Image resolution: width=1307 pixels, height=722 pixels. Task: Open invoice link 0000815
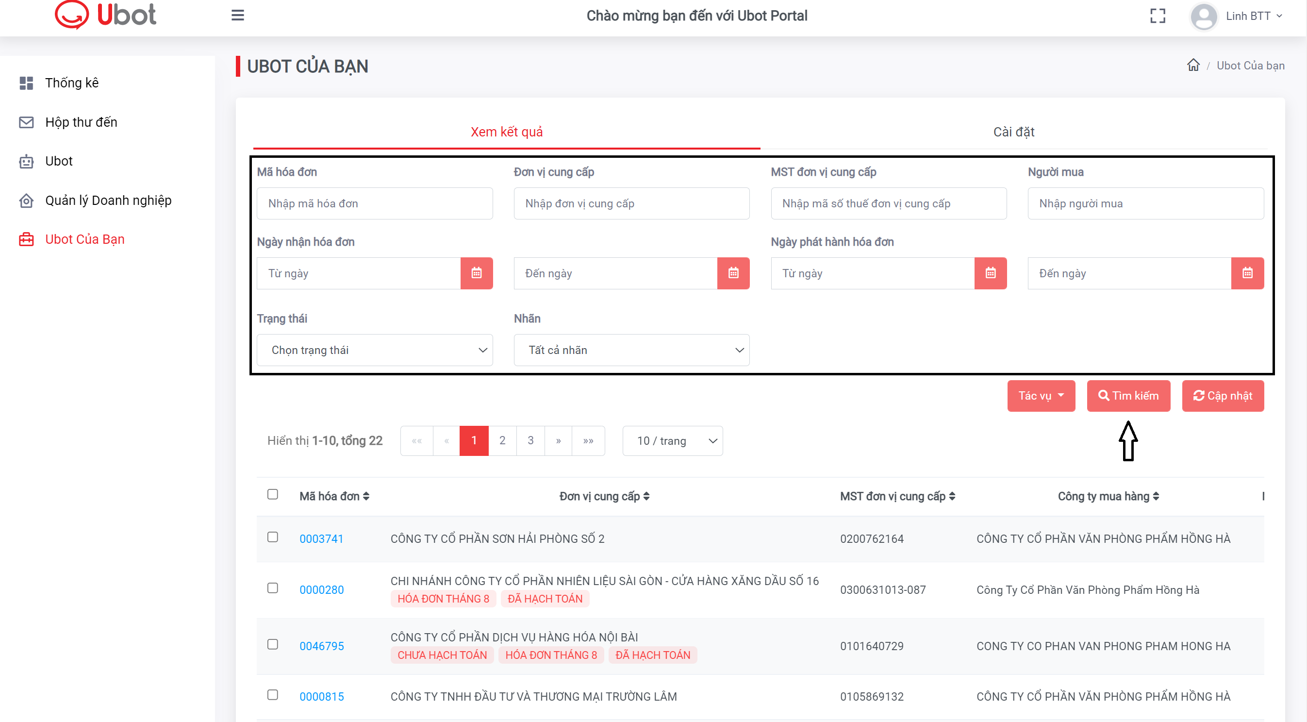pyautogui.click(x=321, y=696)
